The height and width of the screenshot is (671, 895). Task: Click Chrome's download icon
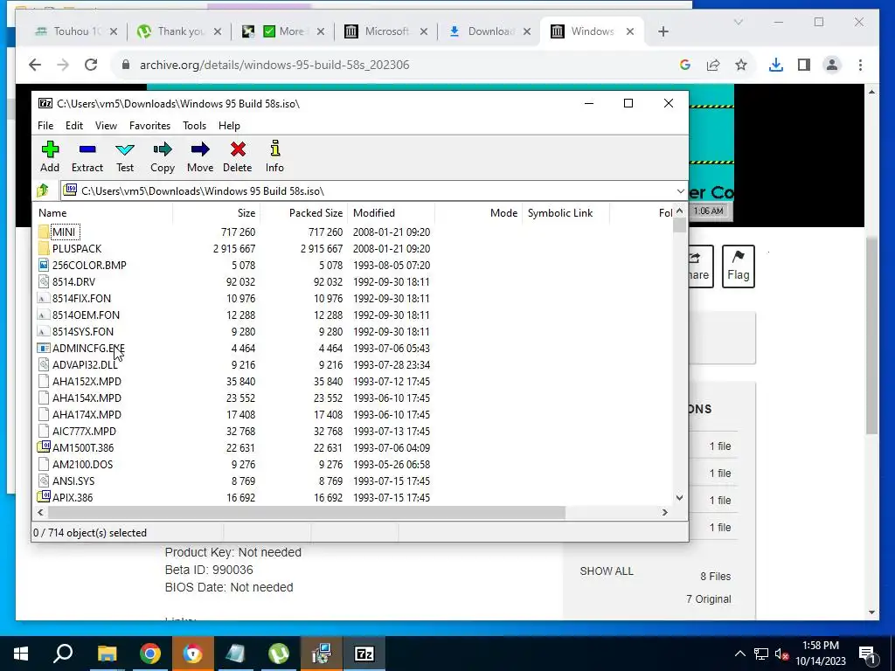coord(776,65)
